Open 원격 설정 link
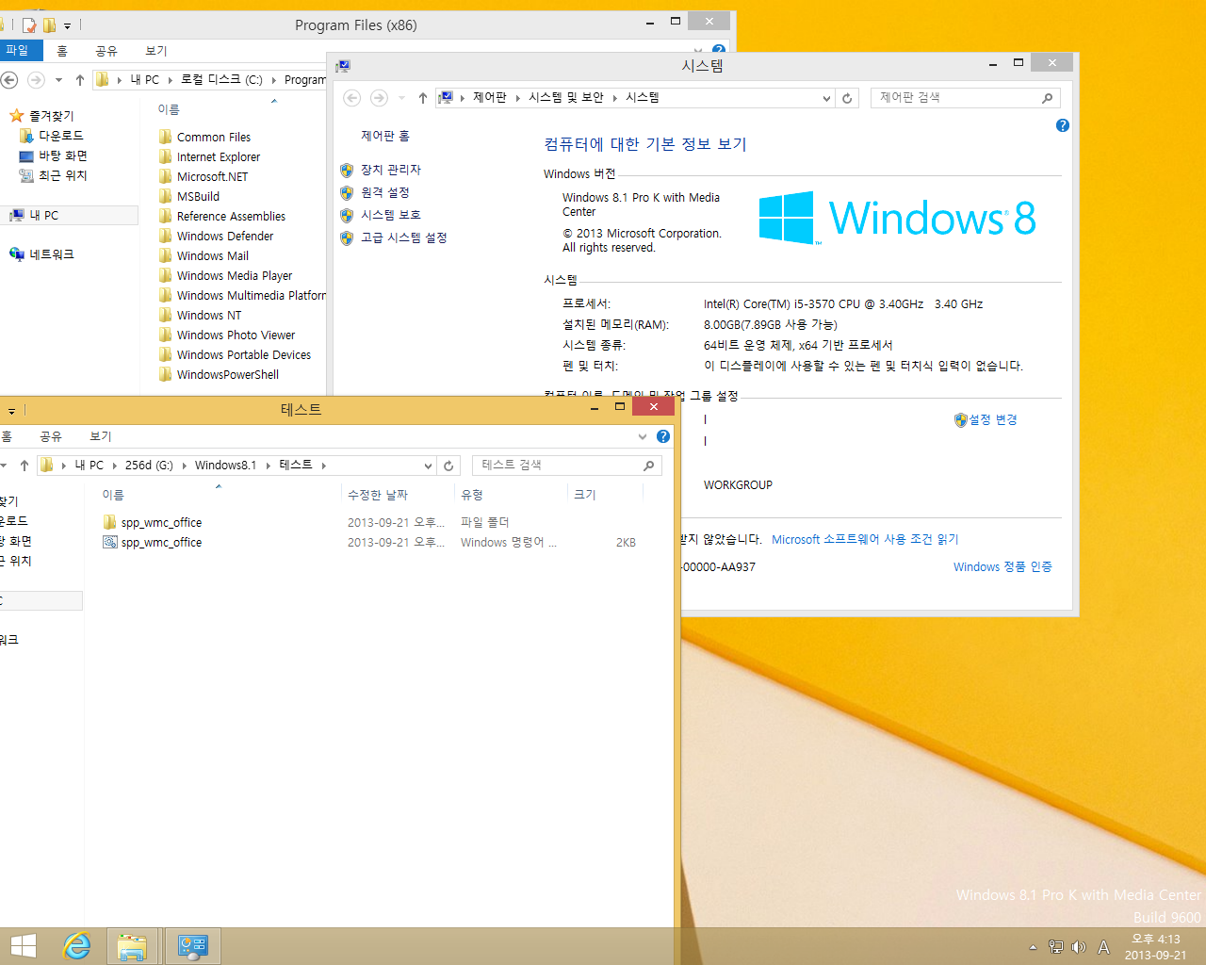 click(384, 192)
